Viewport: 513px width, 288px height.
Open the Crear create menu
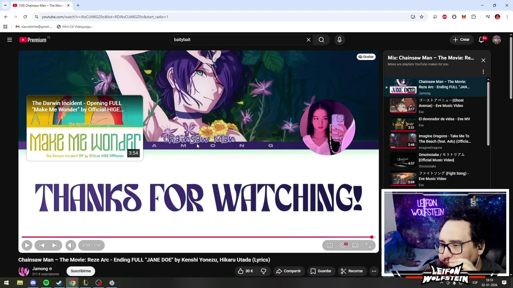point(461,40)
